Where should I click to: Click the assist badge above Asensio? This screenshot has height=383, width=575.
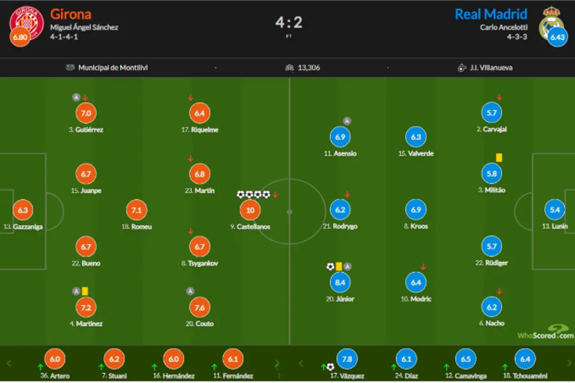347,121
